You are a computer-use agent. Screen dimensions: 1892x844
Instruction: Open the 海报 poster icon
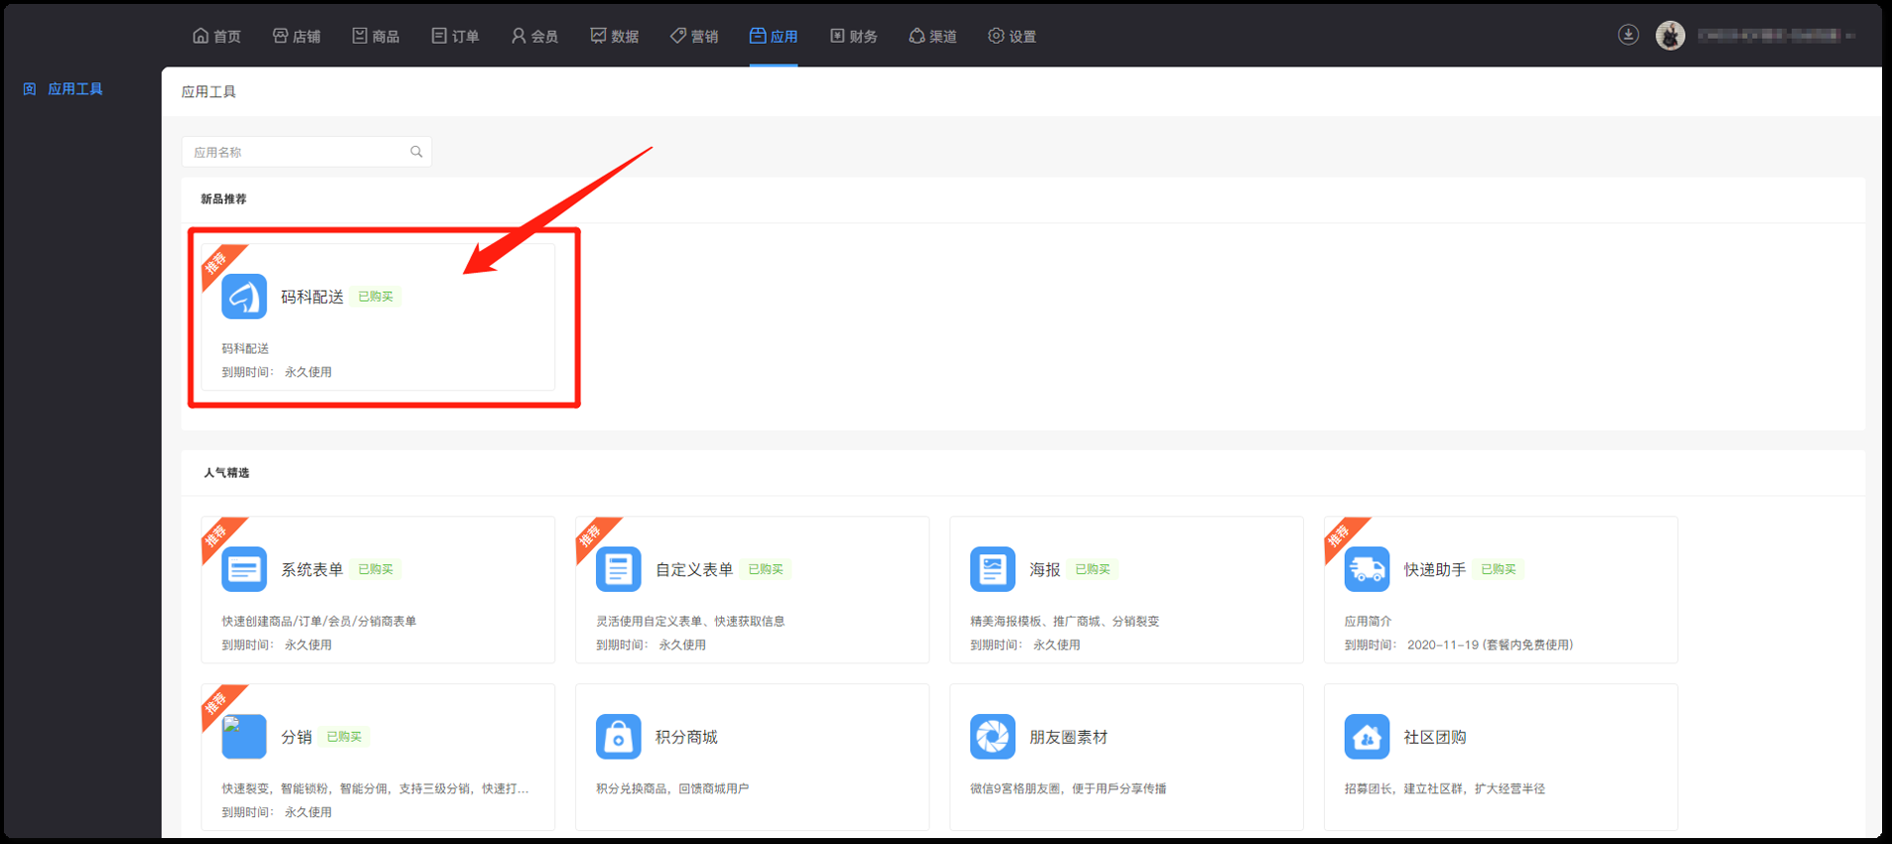pos(992,570)
